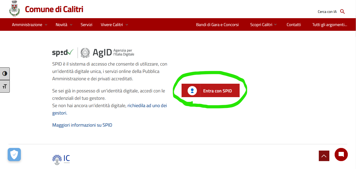Image resolution: width=356 pixels, height=169 pixels.
Task: Open Maggiori informazioni su SPID link
Action: tap(82, 125)
